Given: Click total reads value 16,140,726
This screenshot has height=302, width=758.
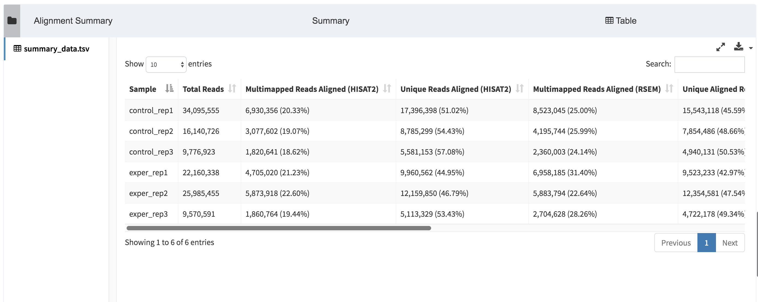Looking at the screenshot, I should click(x=201, y=131).
